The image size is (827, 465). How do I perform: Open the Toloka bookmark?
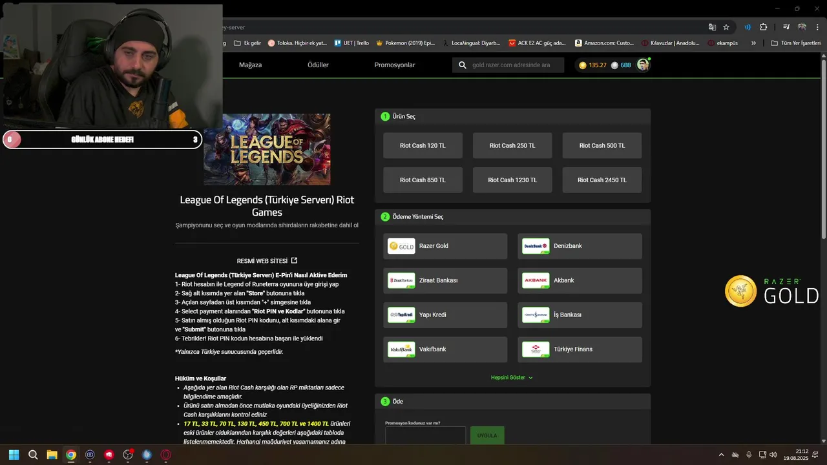pos(297,43)
